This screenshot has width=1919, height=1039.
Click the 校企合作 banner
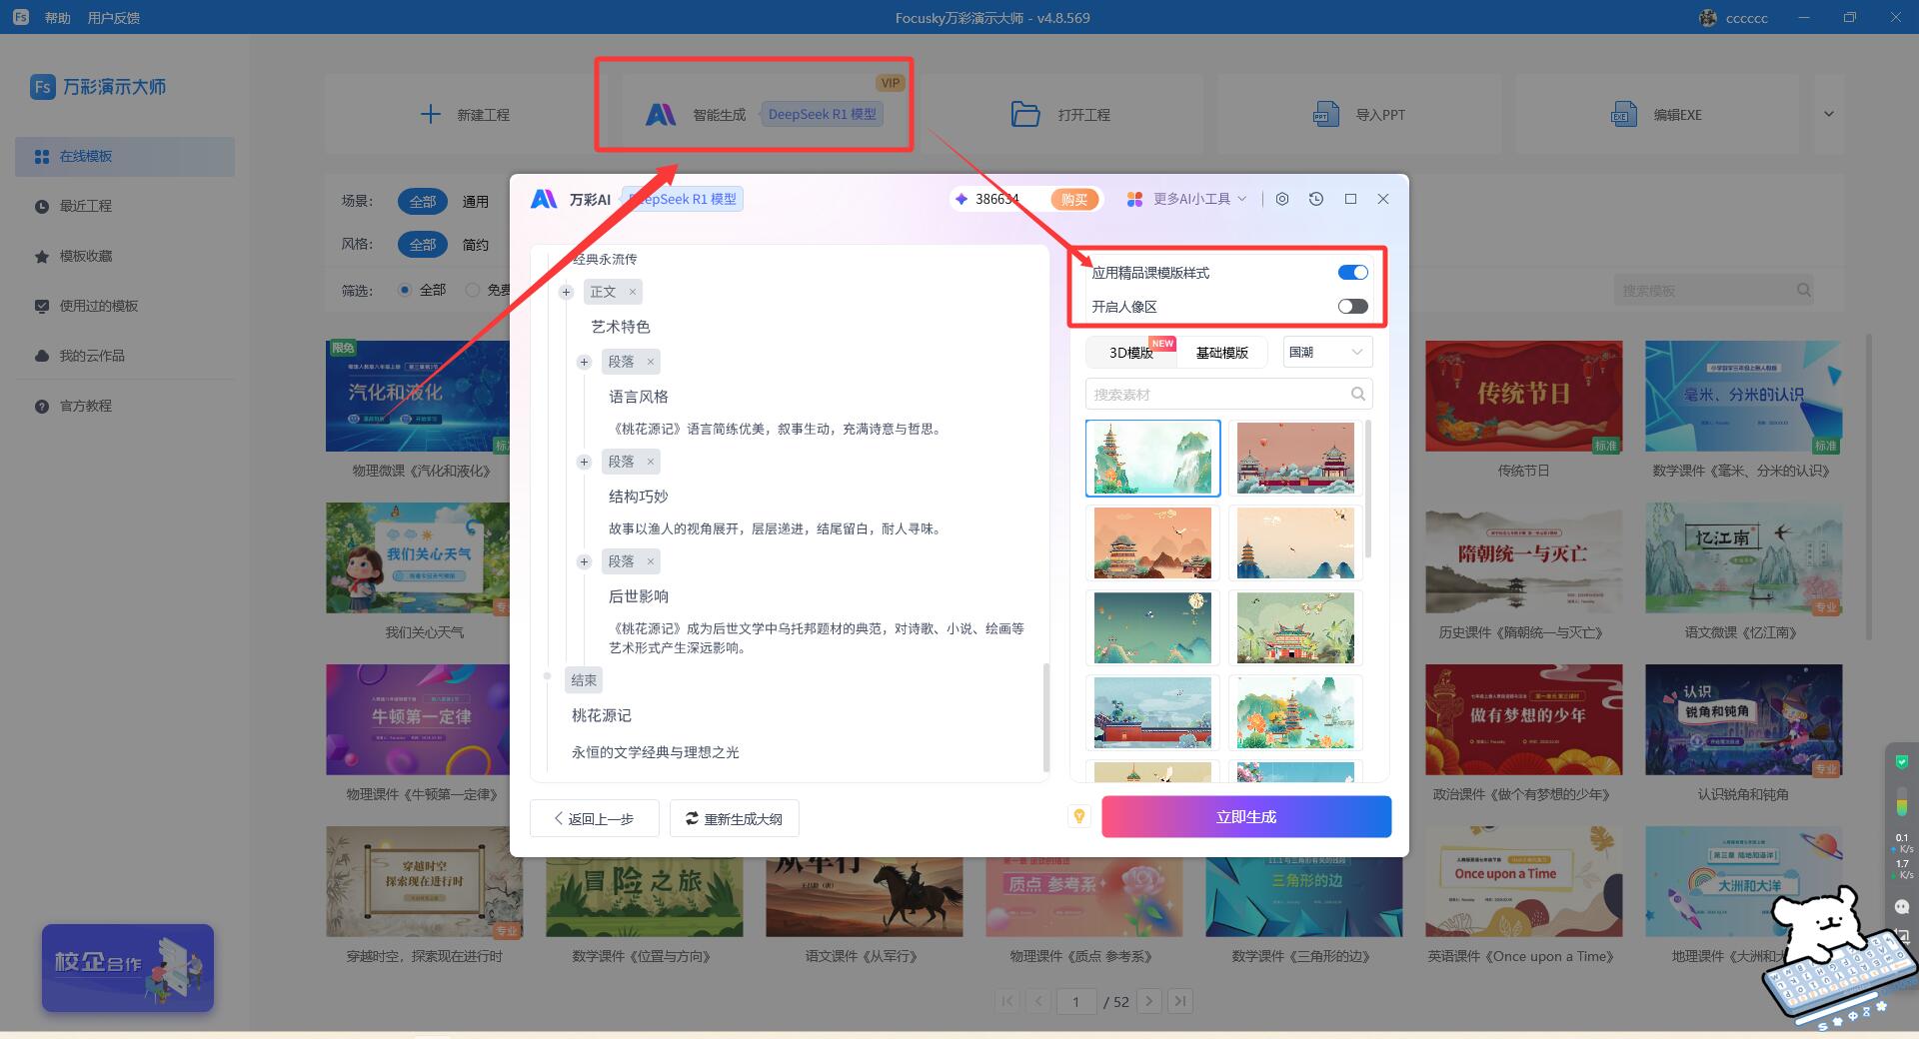tap(128, 967)
